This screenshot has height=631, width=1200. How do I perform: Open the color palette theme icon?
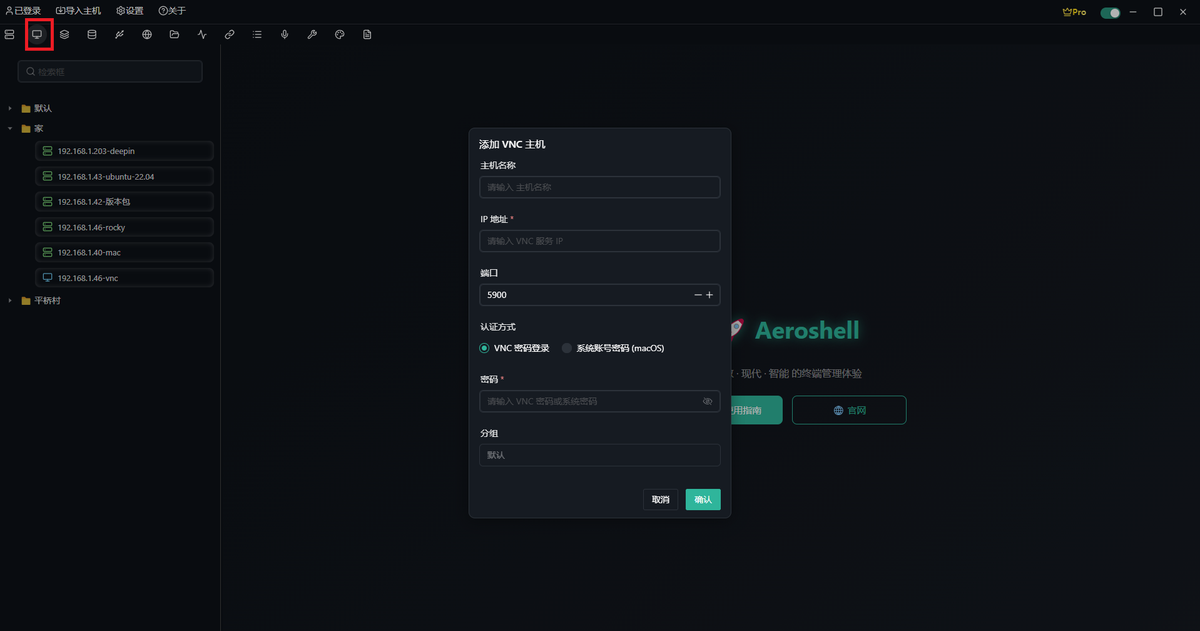339,34
